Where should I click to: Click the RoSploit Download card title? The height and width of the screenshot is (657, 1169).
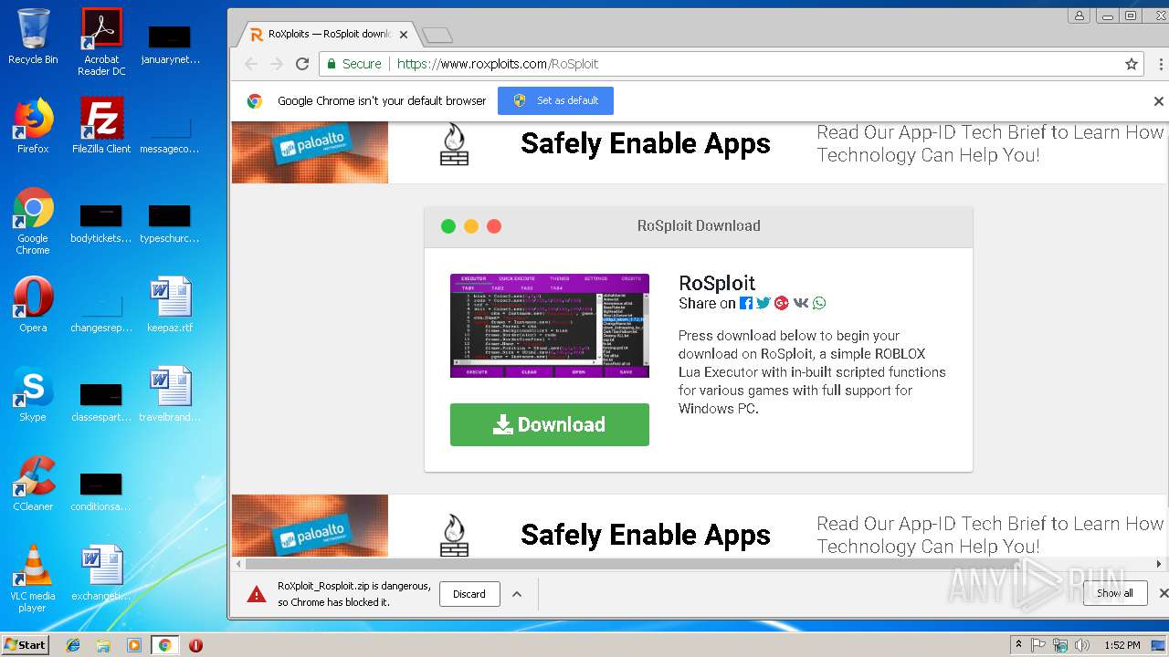tap(699, 225)
